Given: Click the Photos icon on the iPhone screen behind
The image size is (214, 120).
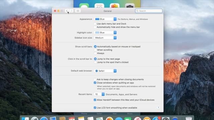Looking at the screenshot, I should [x=114, y=6].
